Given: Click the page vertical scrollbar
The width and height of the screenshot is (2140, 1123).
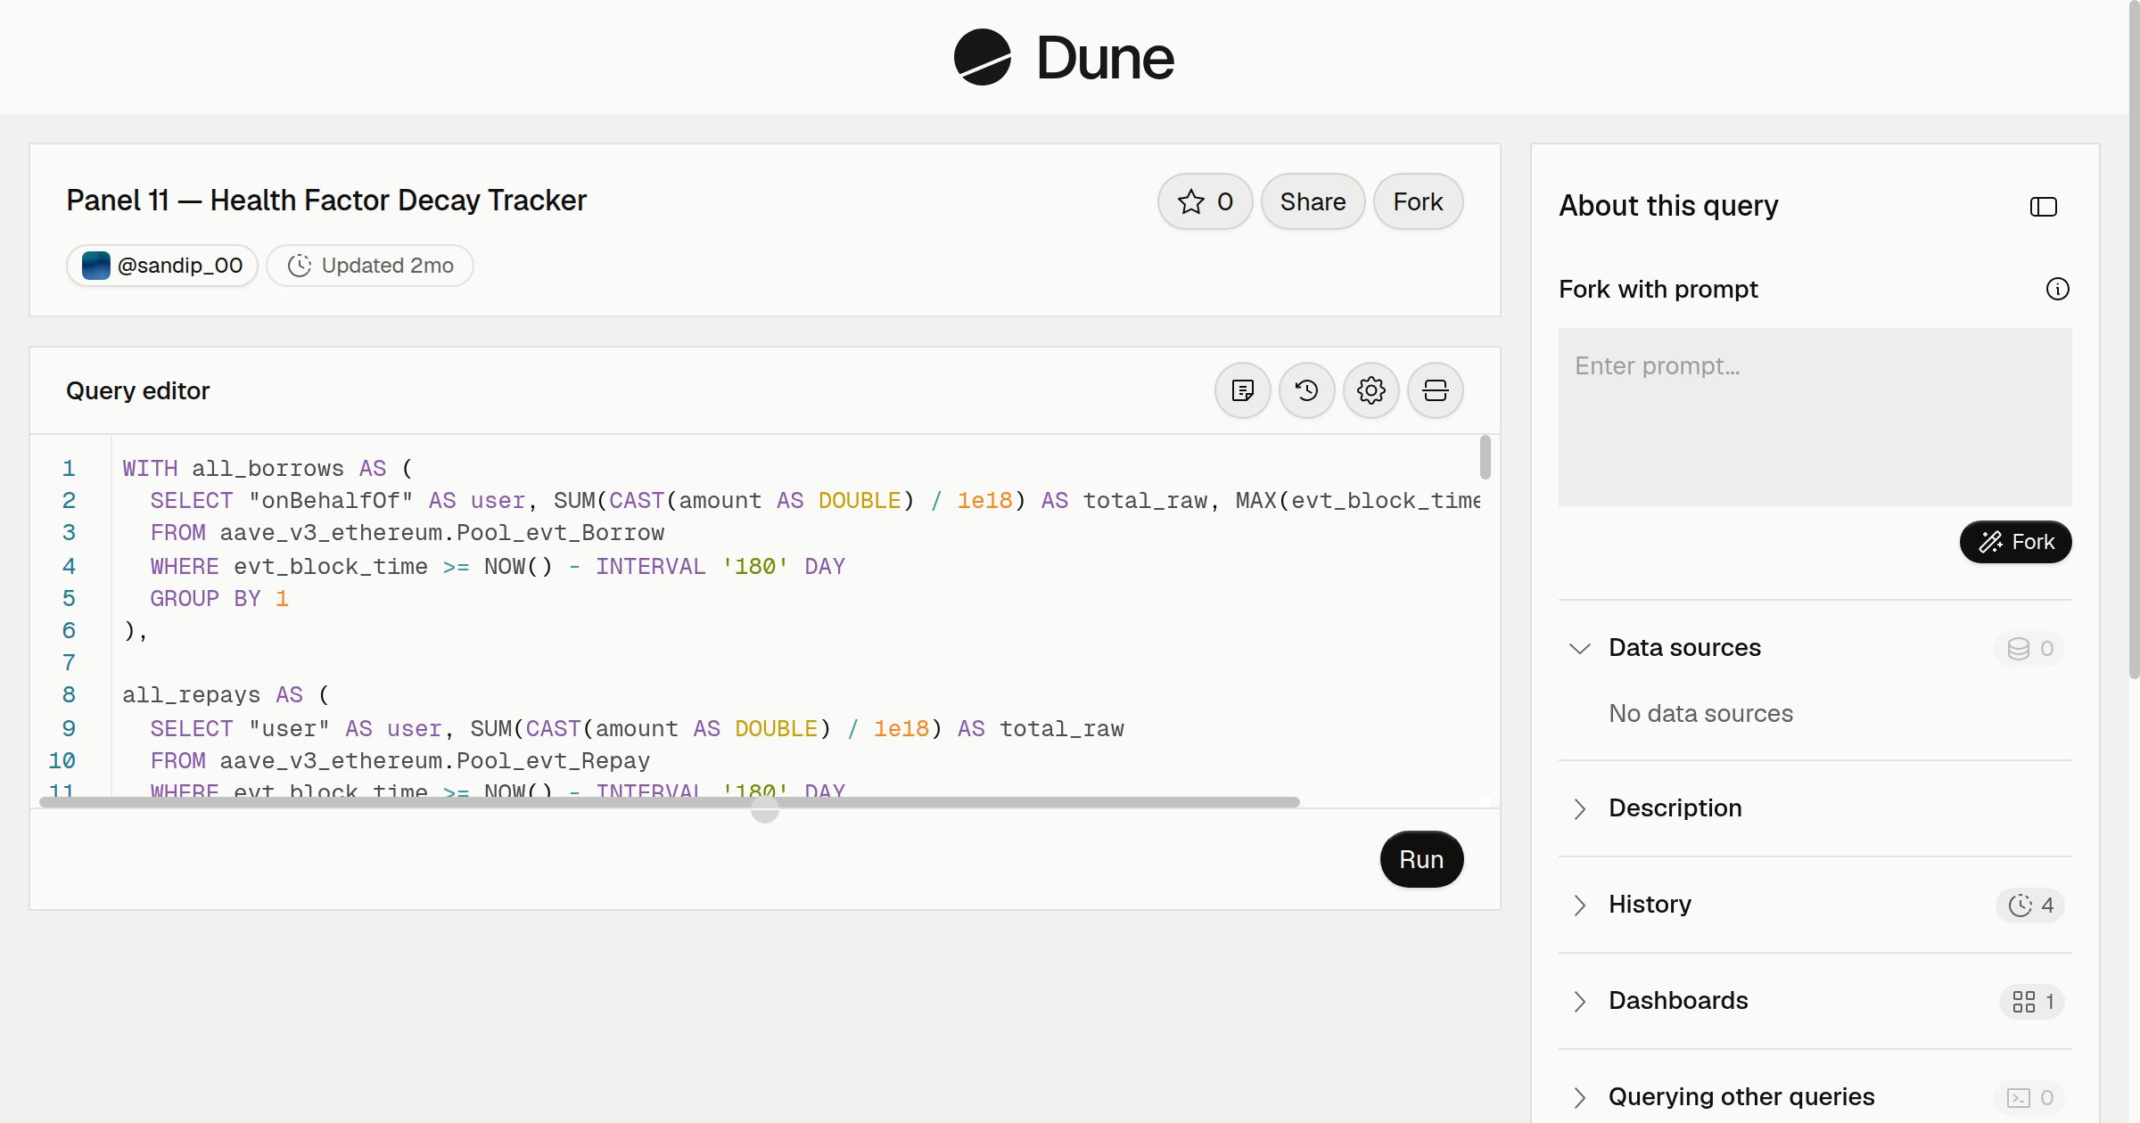Looking at the screenshot, I should (x=2134, y=339).
